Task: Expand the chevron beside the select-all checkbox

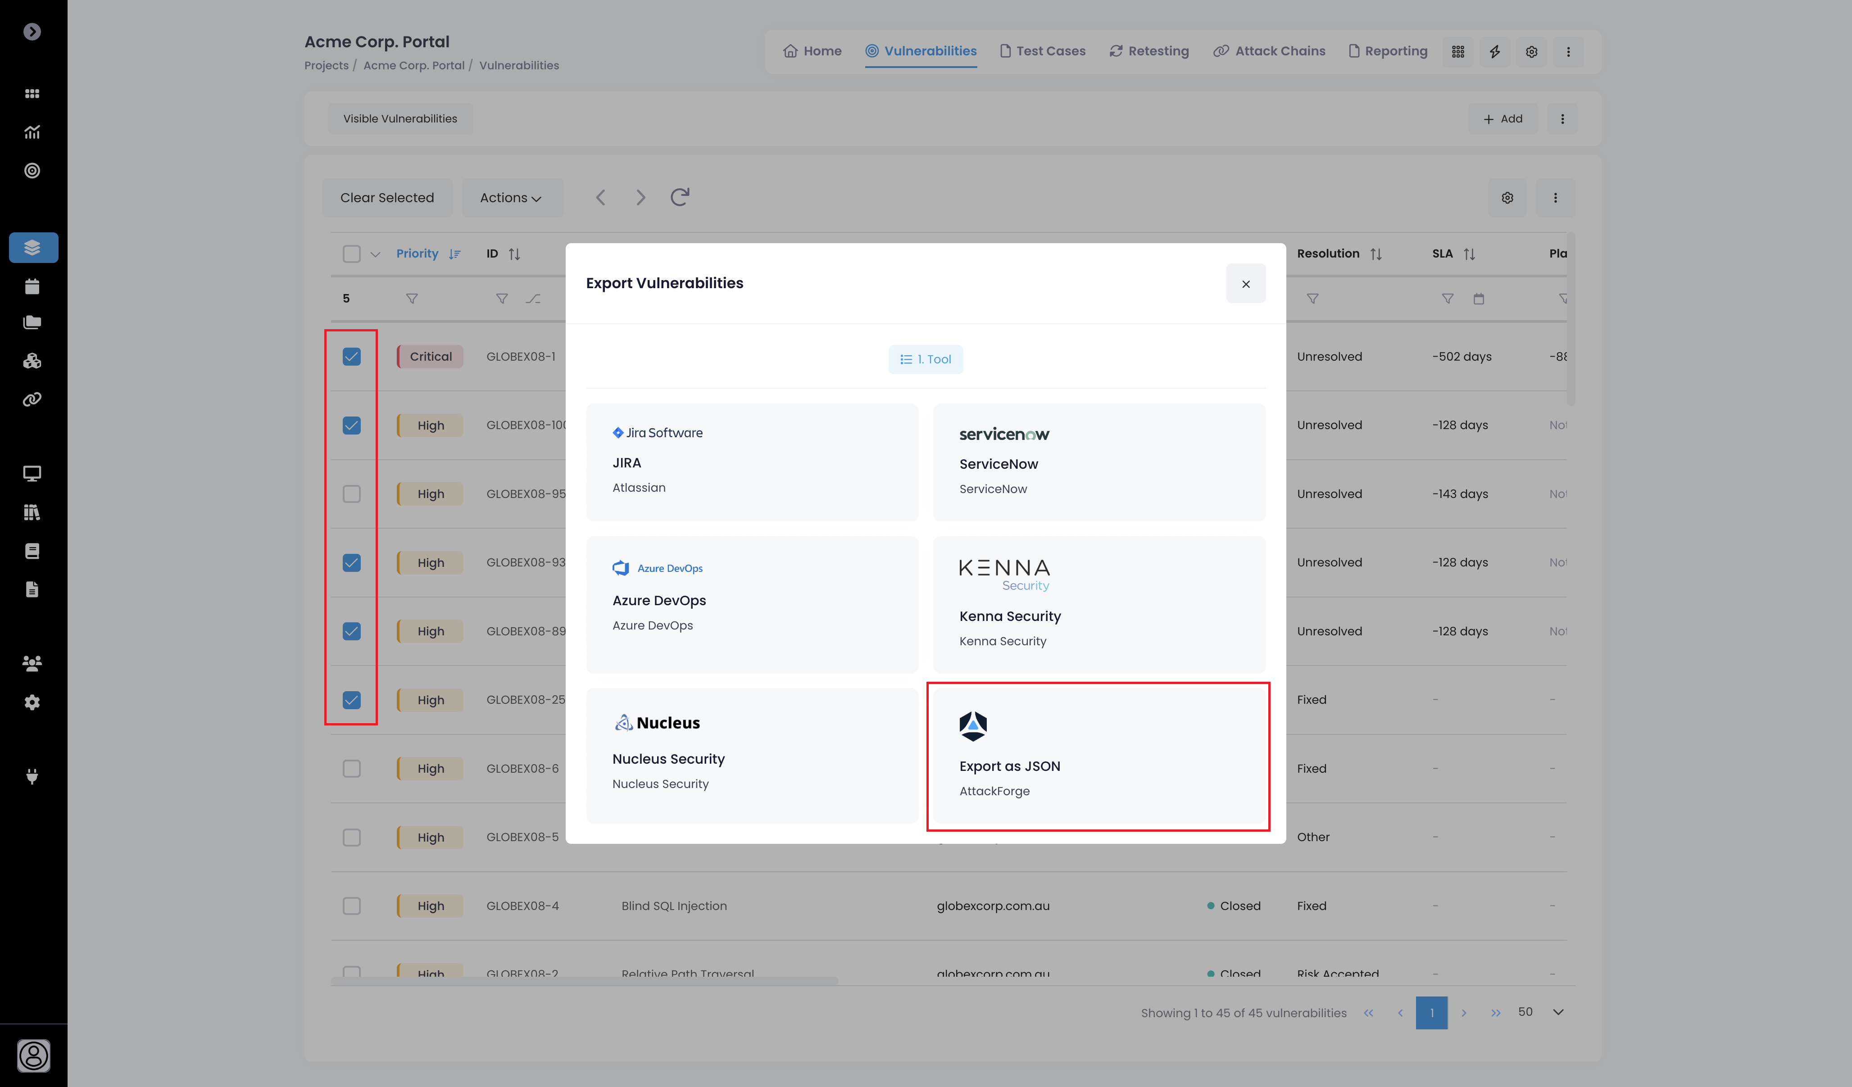Action: pyautogui.click(x=376, y=254)
